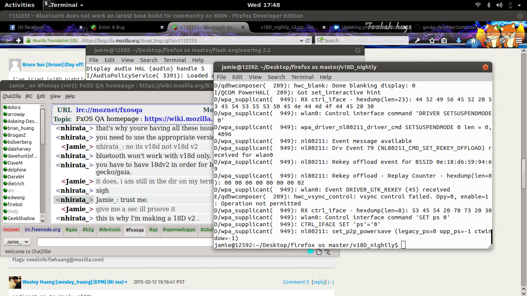The width and height of the screenshot is (527, 296).
Task: Open the irc://moznet/fxosqa URL link
Action: click(109, 110)
